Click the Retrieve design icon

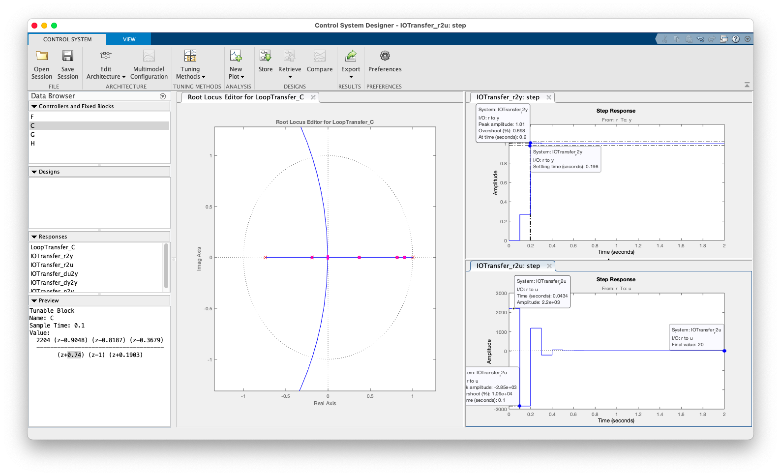[290, 56]
